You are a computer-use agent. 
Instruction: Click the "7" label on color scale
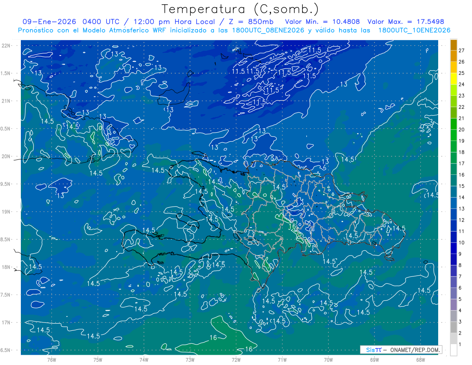point(460,276)
